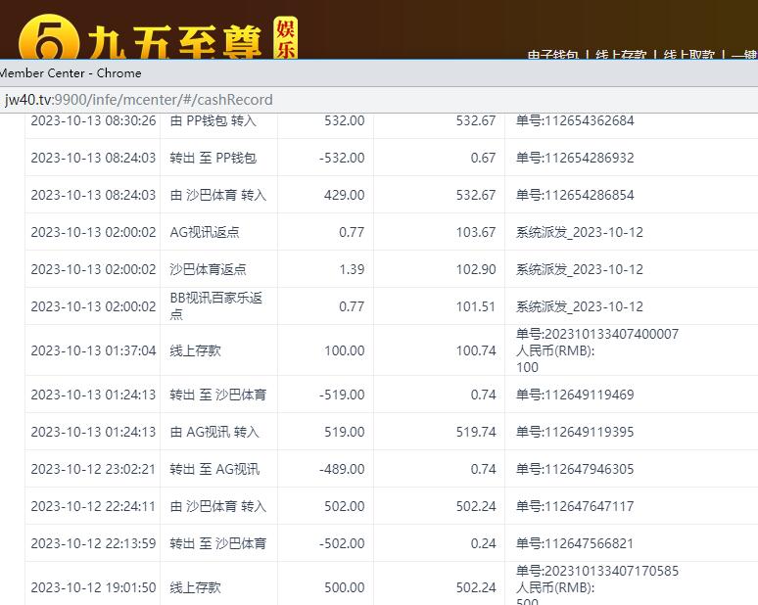Select balance value 519.74
Viewport: 758px width, 605px height.
(476, 432)
